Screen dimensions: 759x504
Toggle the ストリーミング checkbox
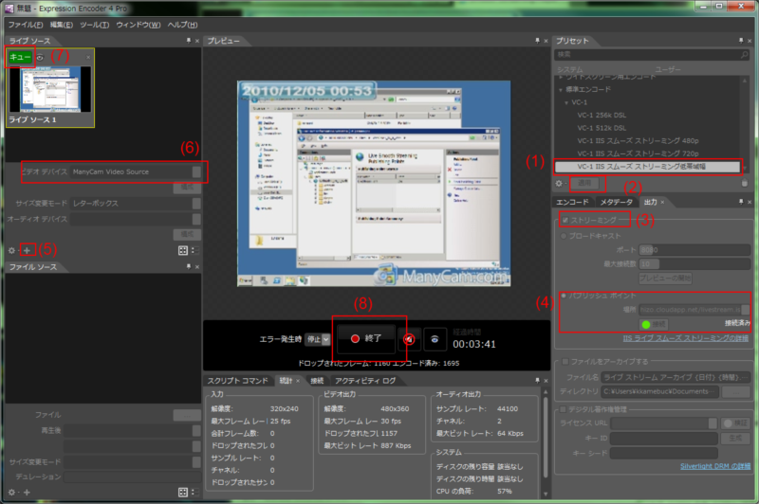coord(566,220)
